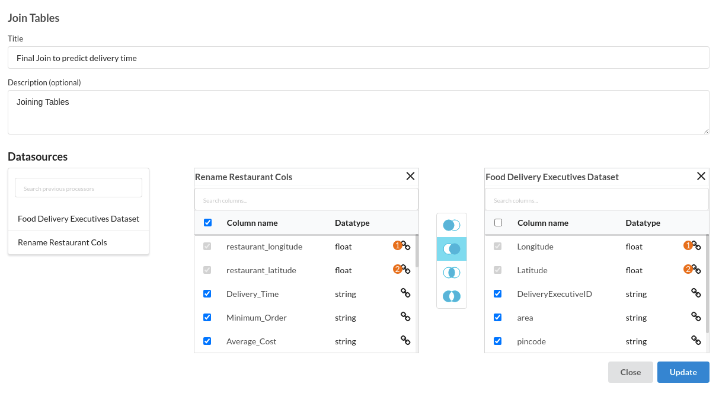Click the restaurant_longitude checkbox
The width and height of the screenshot is (719, 403).
[x=207, y=246]
